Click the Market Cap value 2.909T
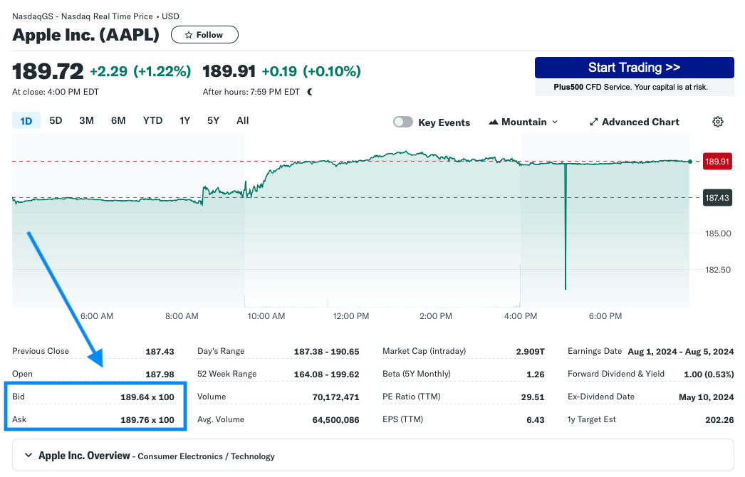Image resolution: width=745 pixels, height=477 pixels. click(x=530, y=352)
